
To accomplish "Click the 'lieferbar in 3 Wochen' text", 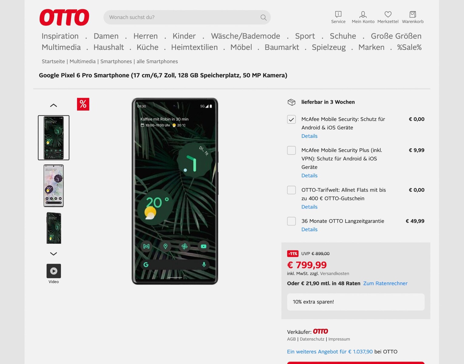I will pos(328,102).
